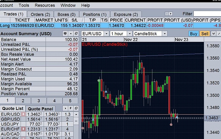The width and height of the screenshot is (221, 139).
Task: Switch to the Boxes (0) tab
Action: [x=66, y=14]
